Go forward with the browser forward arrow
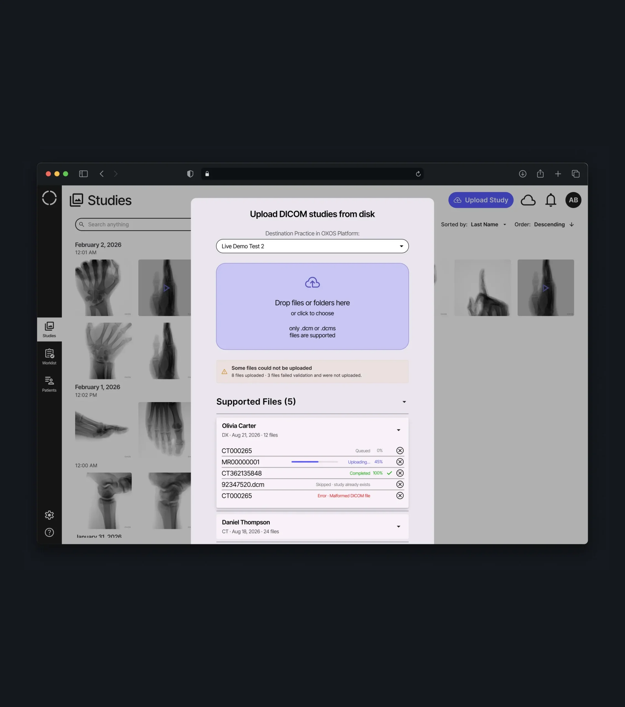The height and width of the screenshot is (707, 625). click(116, 174)
